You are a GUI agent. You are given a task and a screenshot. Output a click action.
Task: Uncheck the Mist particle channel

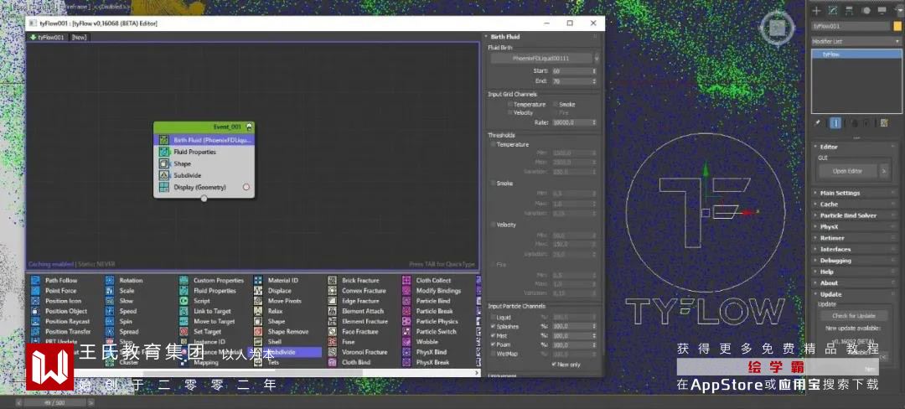(x=493, y=336)
